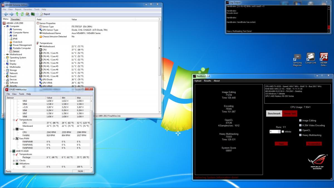Open the Overclock page in AIDA64
334x188 pixels.
point(18,42)
